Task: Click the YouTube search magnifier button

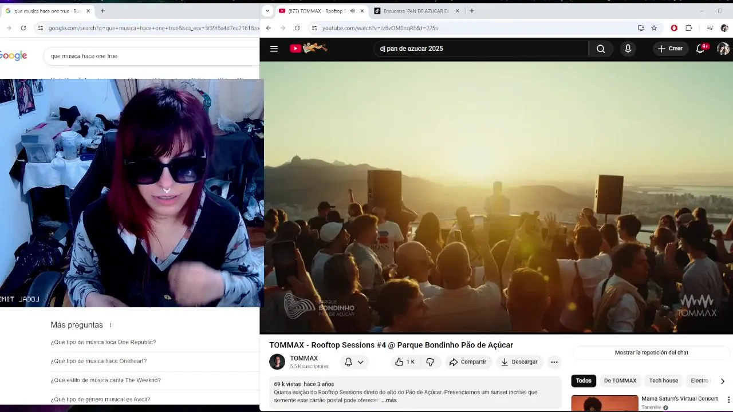Action: tap(601, 49)
